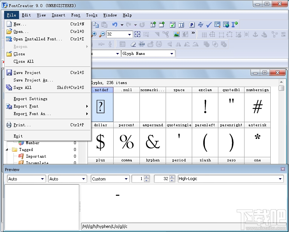Expand the Export Font submenu
Viewport: 289px width, 232px height.
coord(48,106)
